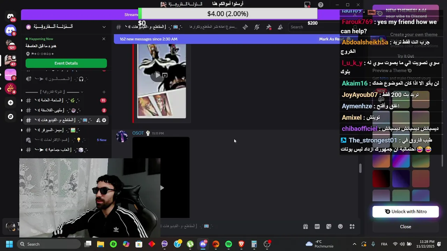Screen dimensions: 447x251
Task: Select the highlighted TV emoji videos channel
Action: pos(66,120)
